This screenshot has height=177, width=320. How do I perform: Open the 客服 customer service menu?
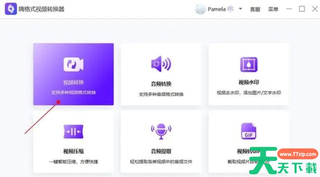255,9
